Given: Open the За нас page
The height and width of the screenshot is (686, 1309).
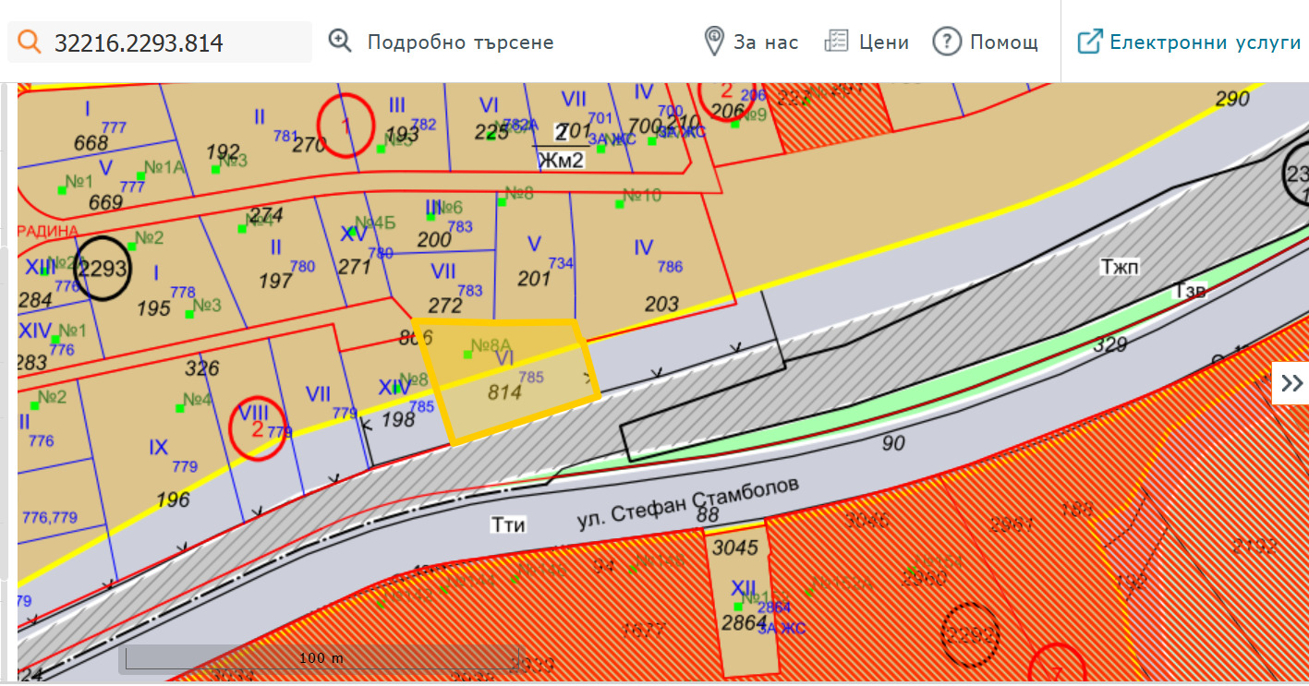Looking at the screenshot, I should click(x=766, y=42).
